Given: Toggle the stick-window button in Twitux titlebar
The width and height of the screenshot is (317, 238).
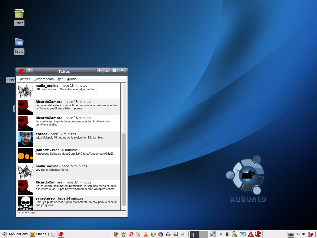Looking at the screenshot, I should point(29,70).
